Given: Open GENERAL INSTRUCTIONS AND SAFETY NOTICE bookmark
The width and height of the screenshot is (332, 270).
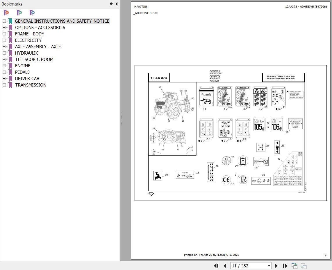Looking at the screenshot, I should click(x=62, y=21).
